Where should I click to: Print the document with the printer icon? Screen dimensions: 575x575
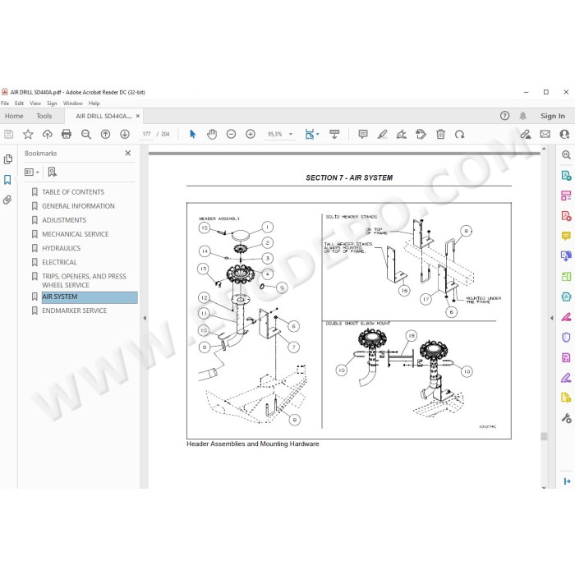click(x=67, y=134)
